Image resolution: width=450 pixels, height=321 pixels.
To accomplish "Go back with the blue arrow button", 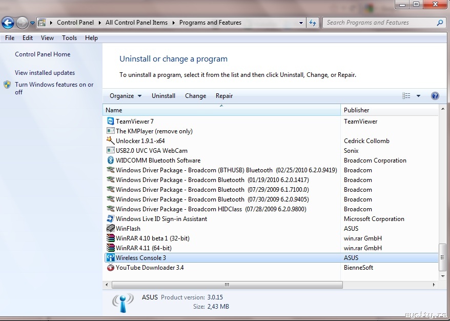I will (8, 23).
